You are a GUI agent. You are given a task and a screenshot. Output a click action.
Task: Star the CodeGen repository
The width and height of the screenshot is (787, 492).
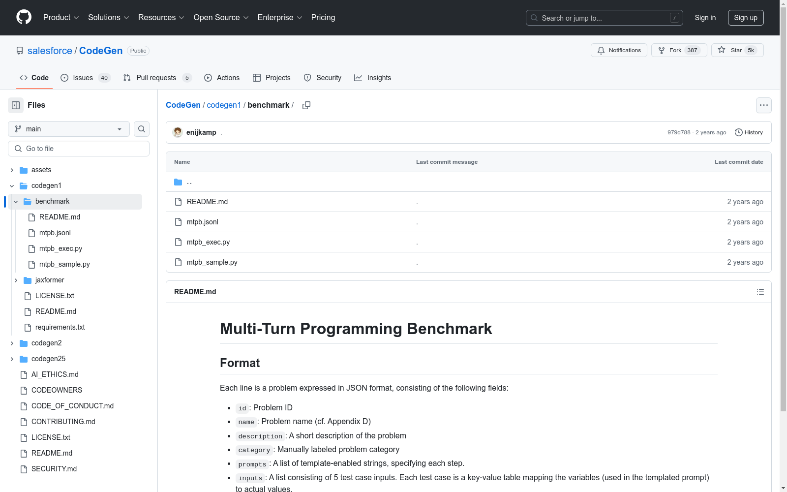click(x=737, y=50)
